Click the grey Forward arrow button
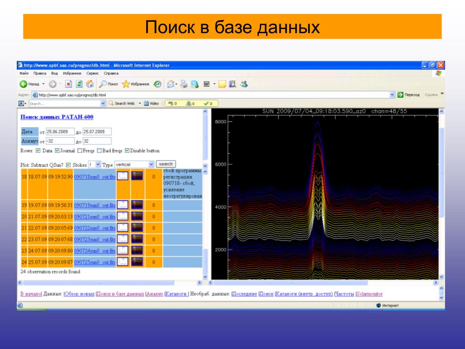465x349 pixels. click(53, 84)
